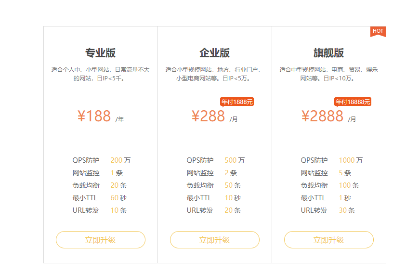
Task: Click 立即升级 under 专业版
Action: [101, 240]
